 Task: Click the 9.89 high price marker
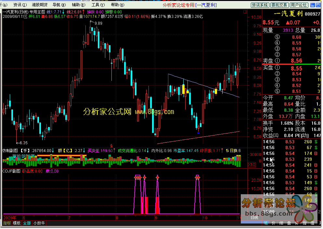(x=98, y=23)
